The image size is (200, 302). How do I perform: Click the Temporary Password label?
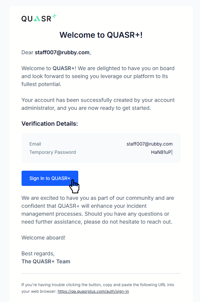coord(52,152)
